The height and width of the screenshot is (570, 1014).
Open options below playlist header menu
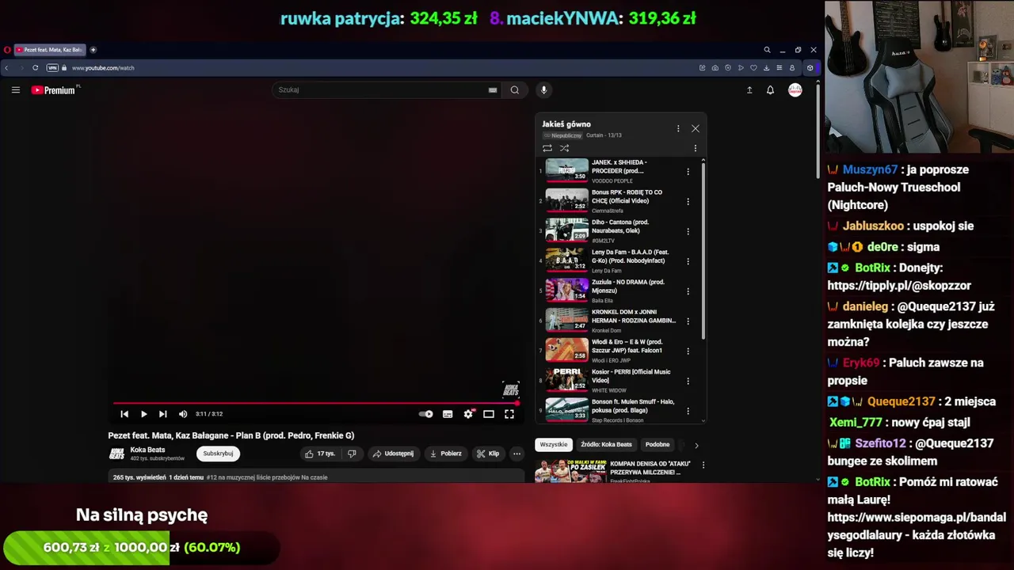[696, 148]
